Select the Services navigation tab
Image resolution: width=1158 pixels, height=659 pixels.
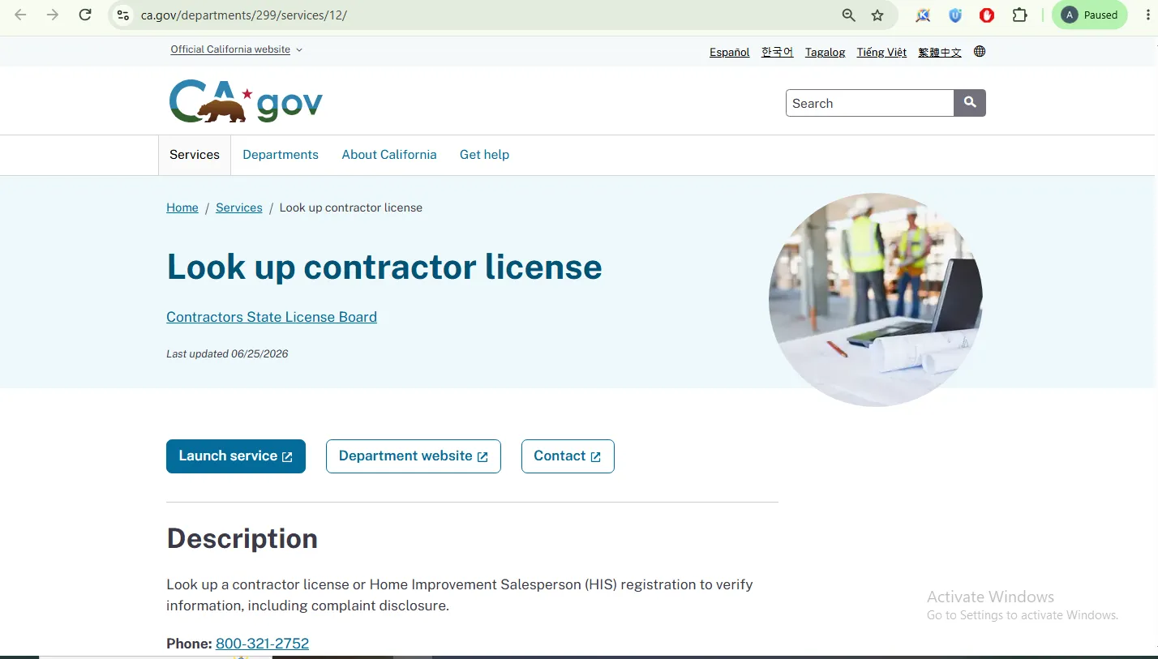point(195,155)
